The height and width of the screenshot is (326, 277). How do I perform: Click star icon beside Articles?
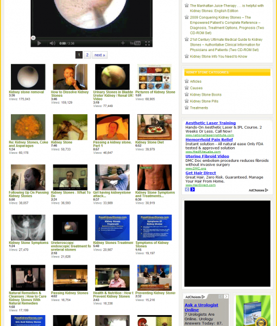coord(187,81)
